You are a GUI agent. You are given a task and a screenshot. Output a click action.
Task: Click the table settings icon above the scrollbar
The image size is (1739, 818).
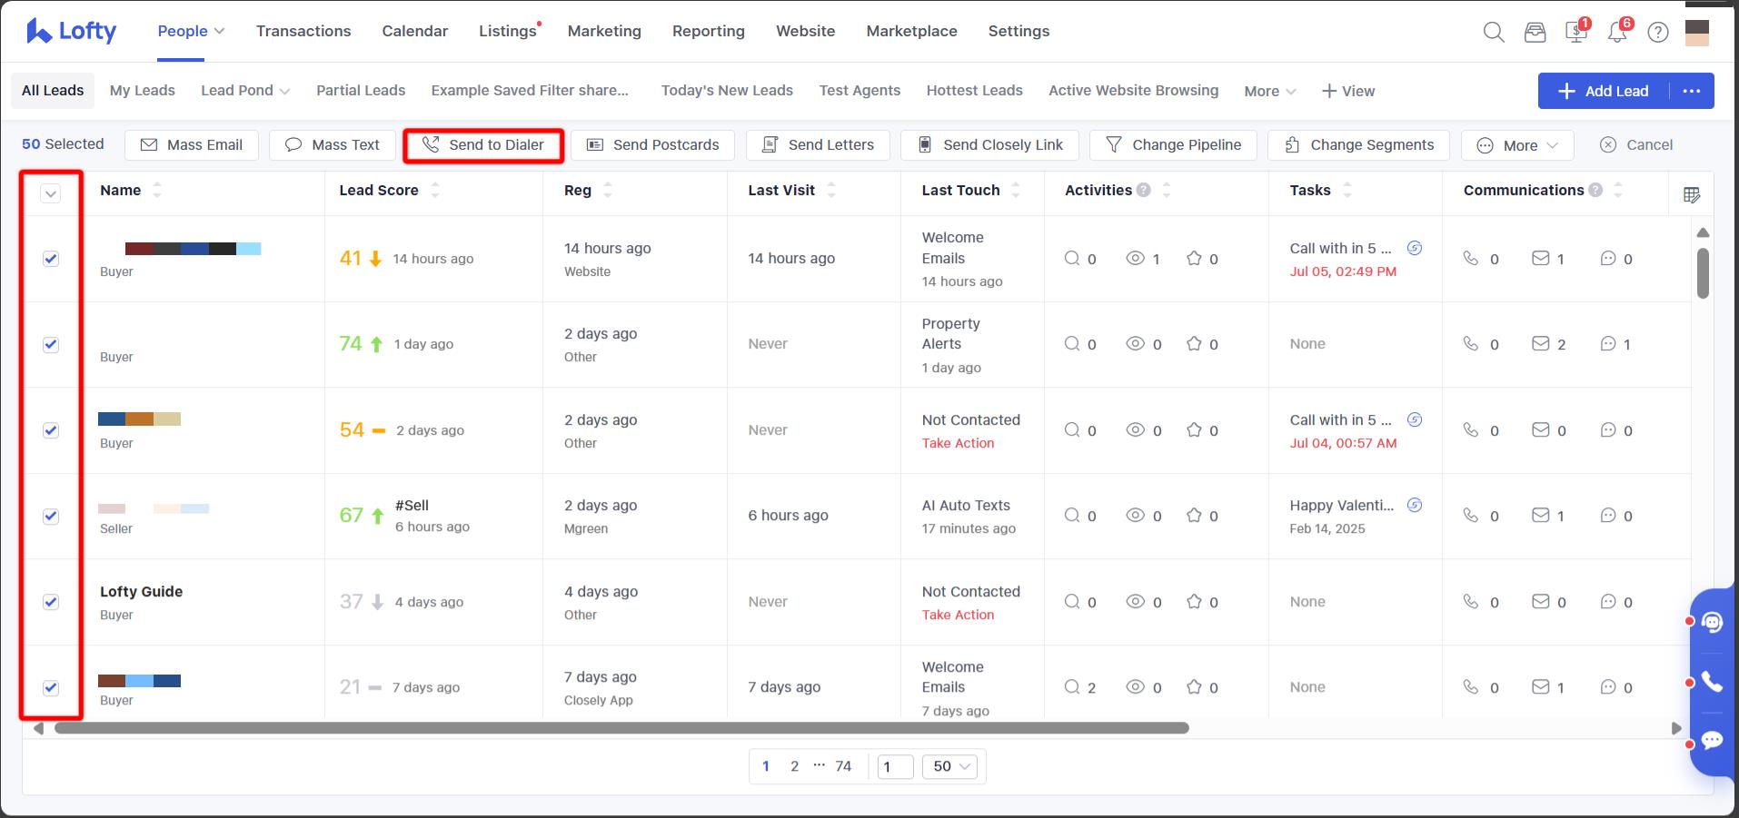[1691, 192]
